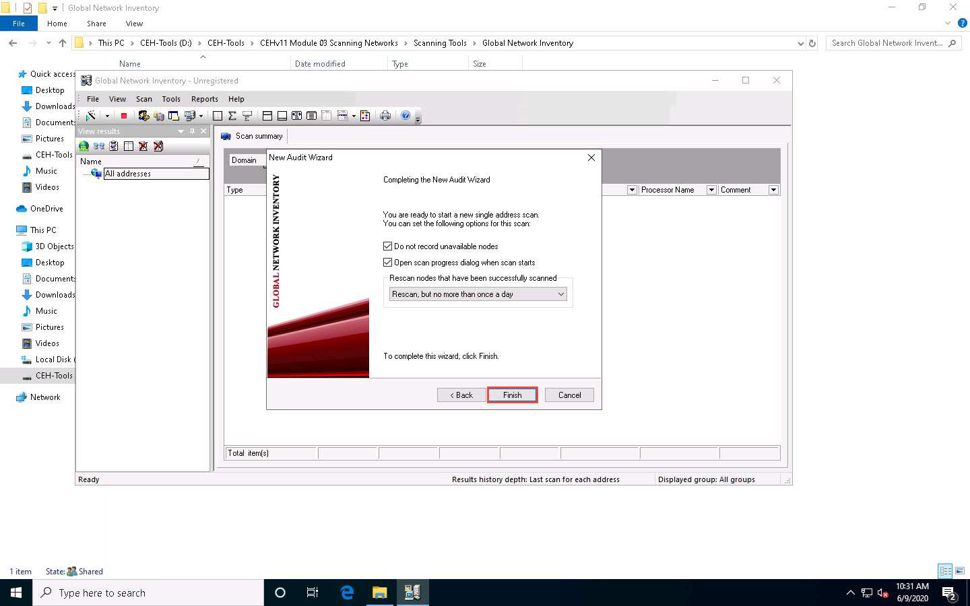Open the Comment column filter dropdown

[x=773, y=190]
